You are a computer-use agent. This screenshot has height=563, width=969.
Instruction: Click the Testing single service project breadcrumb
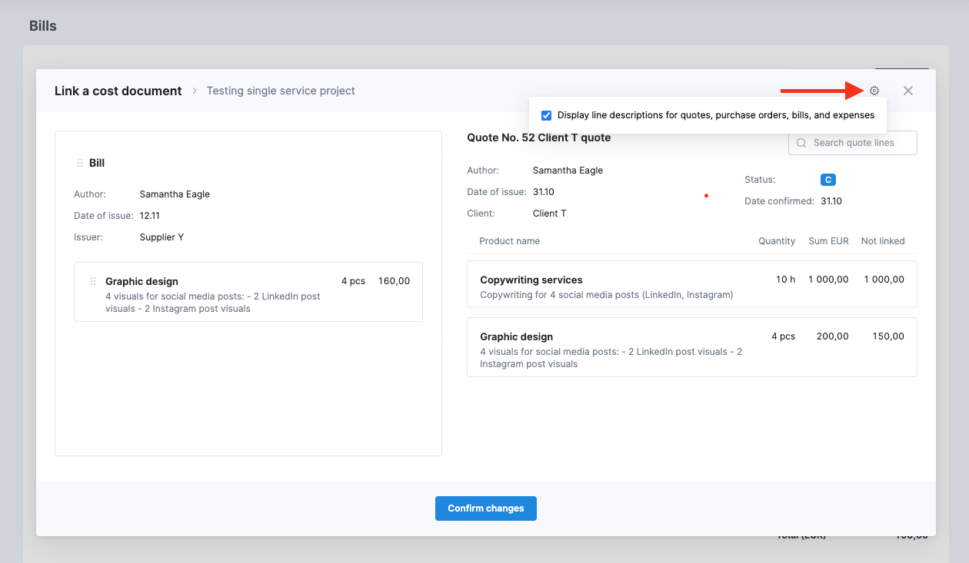281,91
